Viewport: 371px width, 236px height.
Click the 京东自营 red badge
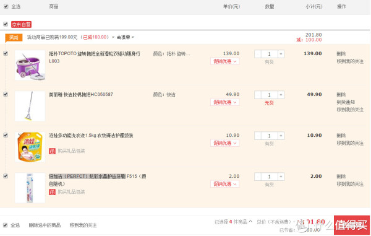click(21, 24)
